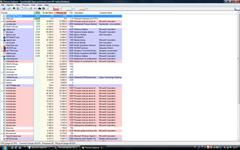240x150 pixels.
Task: Collapse the WinRAR.exe tree node
Action: tap(2, 48)
